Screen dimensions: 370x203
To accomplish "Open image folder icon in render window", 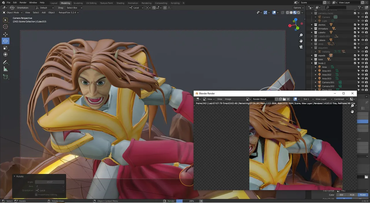I will (x=284, y=99).
